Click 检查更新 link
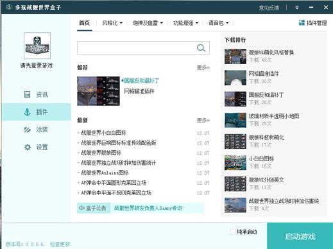 (60, 244)
